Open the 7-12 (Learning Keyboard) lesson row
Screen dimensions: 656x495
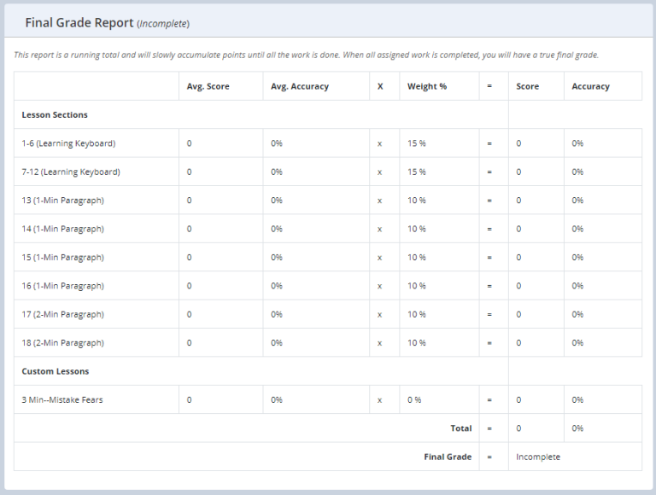(x=71, y=172)
